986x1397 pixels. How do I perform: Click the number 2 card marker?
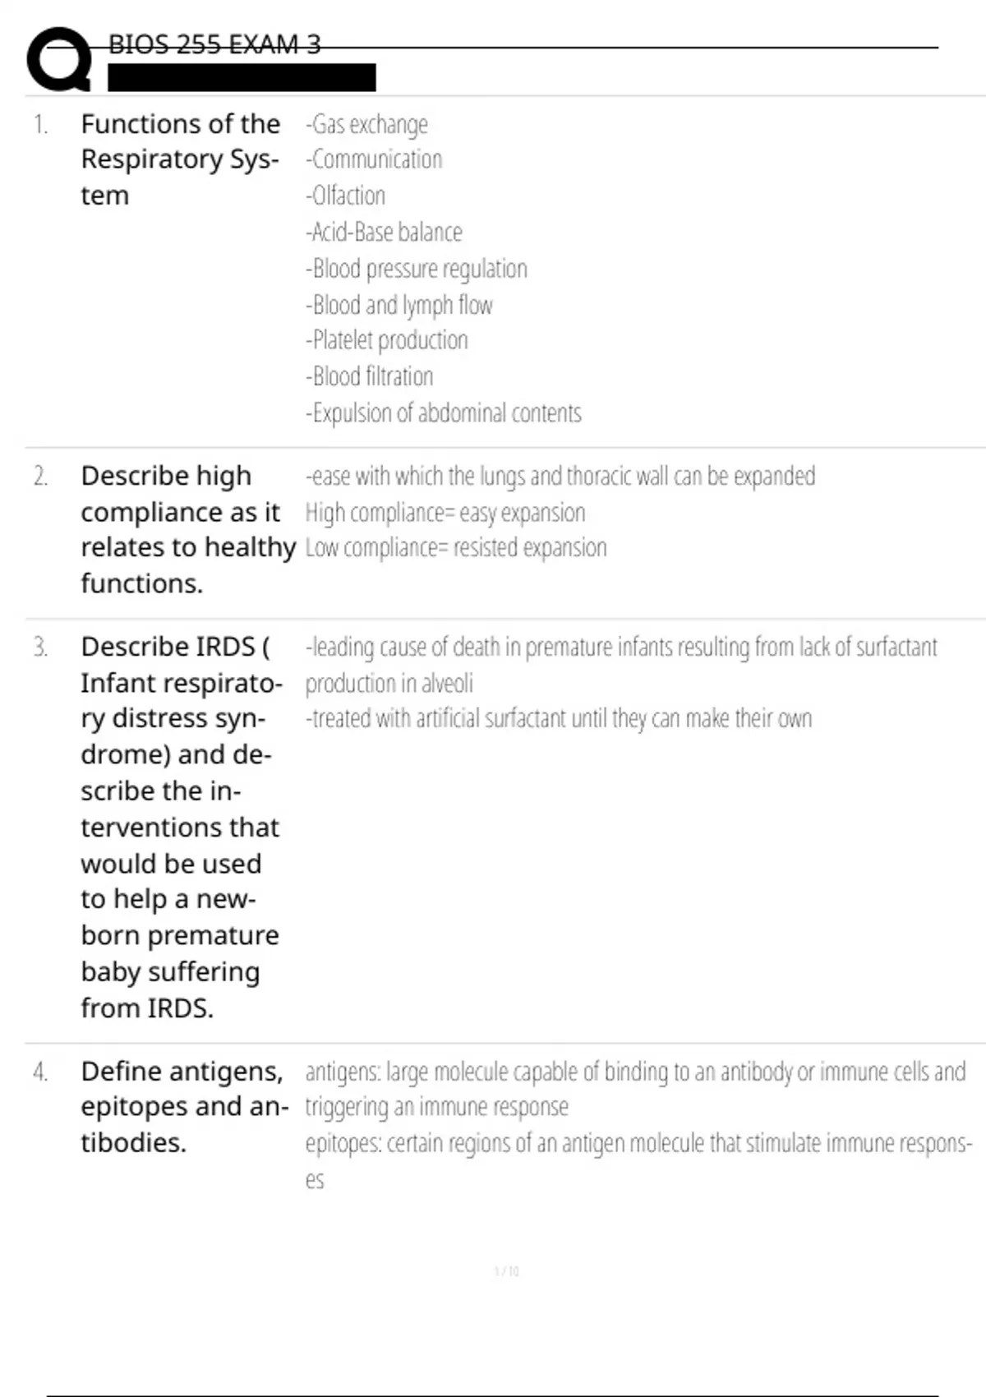tap(40, 477)
